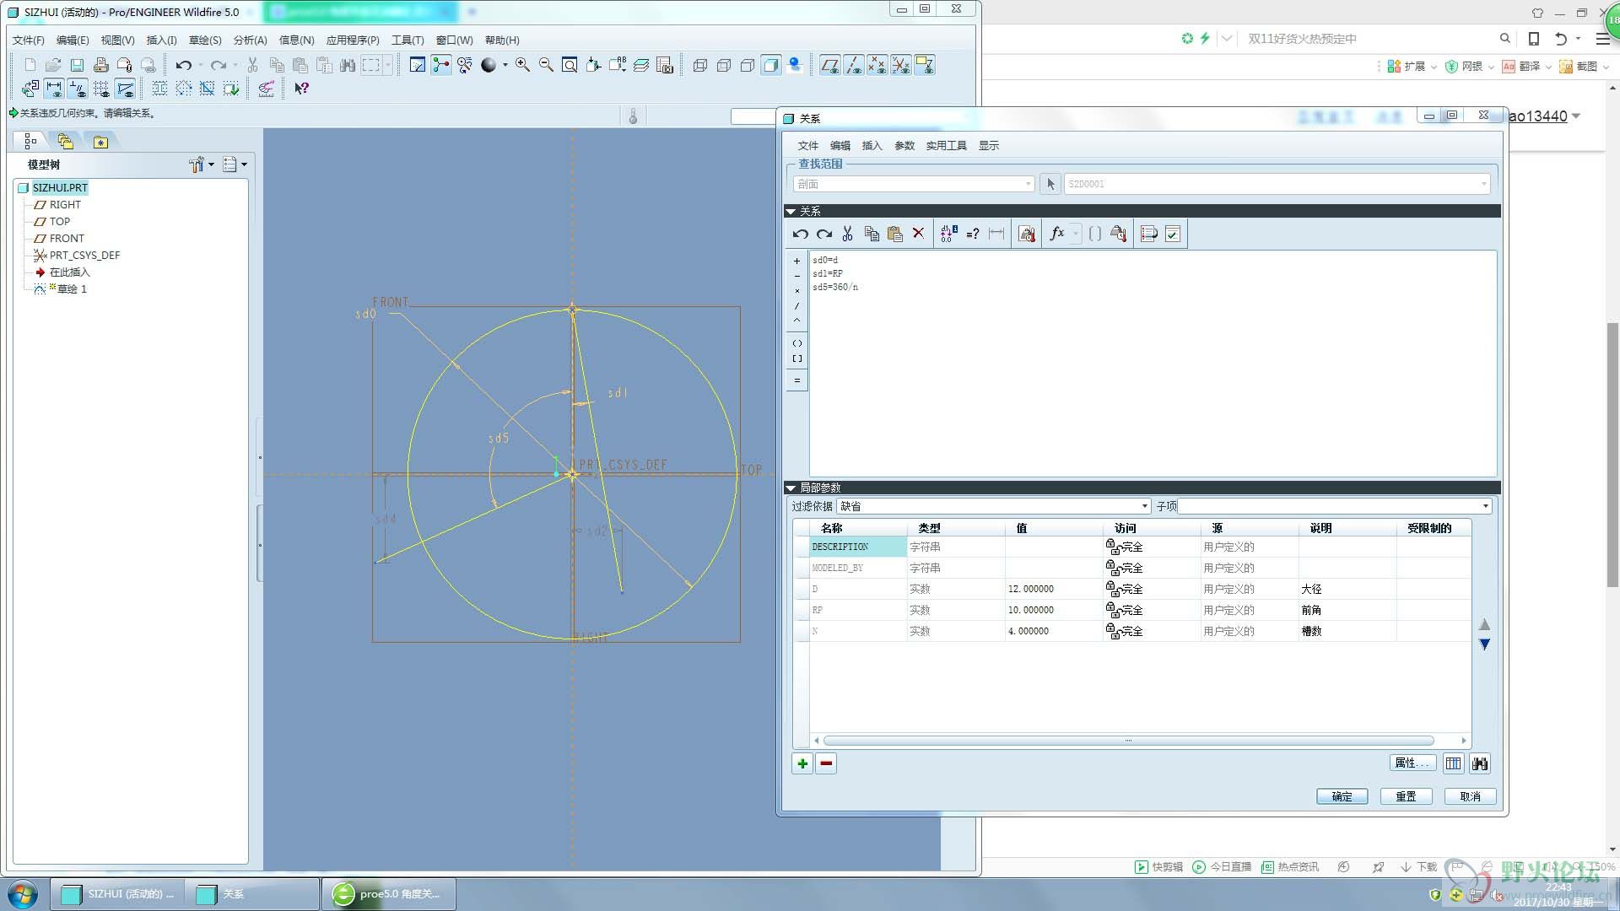The image size is (1620, 911).
Task: Collapse the 局部参数 section triangle
Action: click(x=791, y=488)
